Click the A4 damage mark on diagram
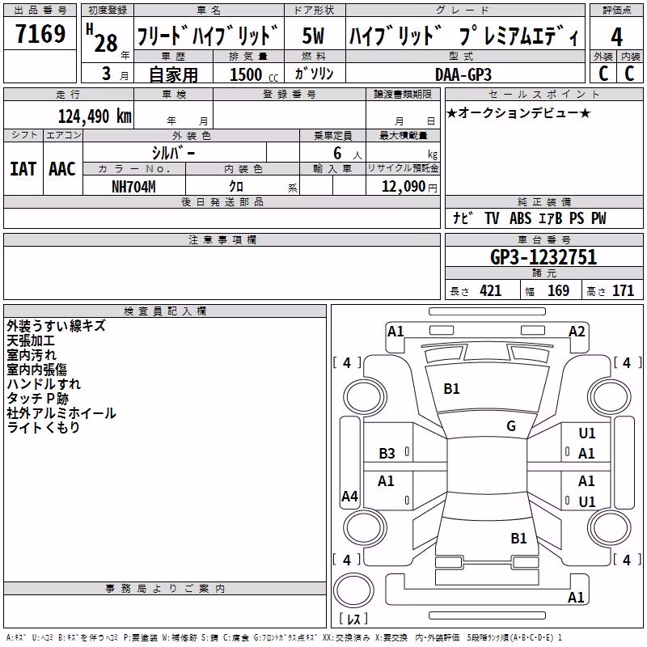647x647 pixels. pos(349,496)
